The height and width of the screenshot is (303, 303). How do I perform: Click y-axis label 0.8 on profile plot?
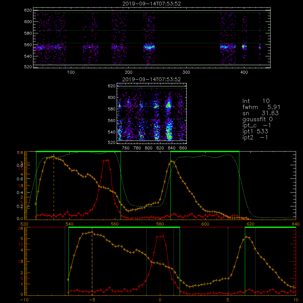(20, 165)
